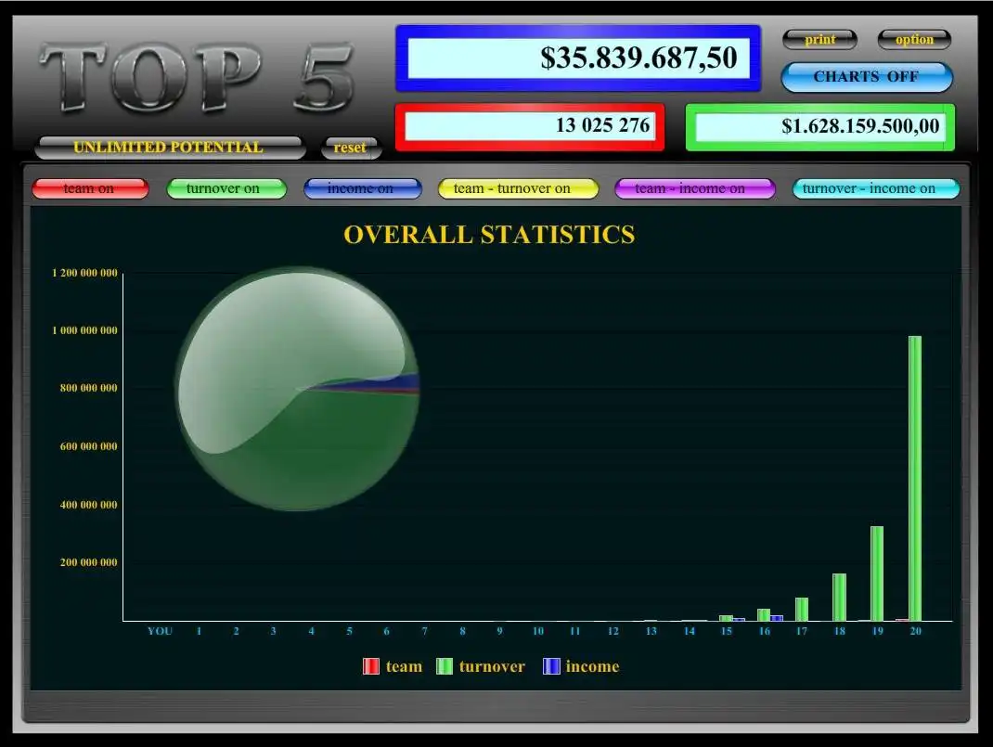The image size is (993, 747).
Task: Select the $35.839.687,50 income field
Action: pyautogui.click(x=578, y=58)
